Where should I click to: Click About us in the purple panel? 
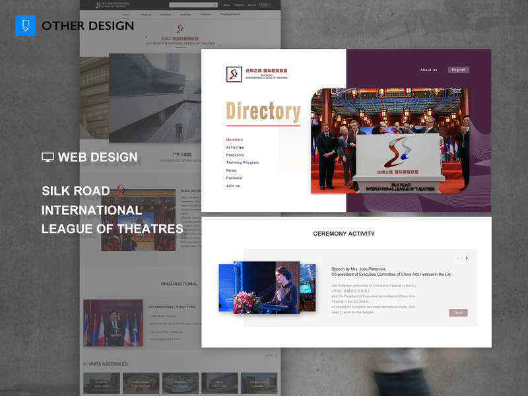click(428, 70)
